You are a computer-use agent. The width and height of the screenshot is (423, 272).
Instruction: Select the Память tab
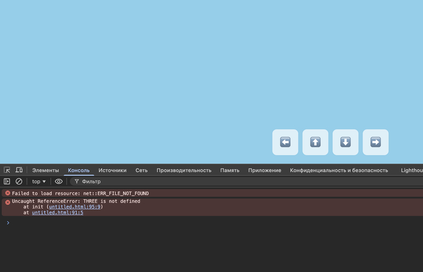pyautogui.click(x=230, y=171)
